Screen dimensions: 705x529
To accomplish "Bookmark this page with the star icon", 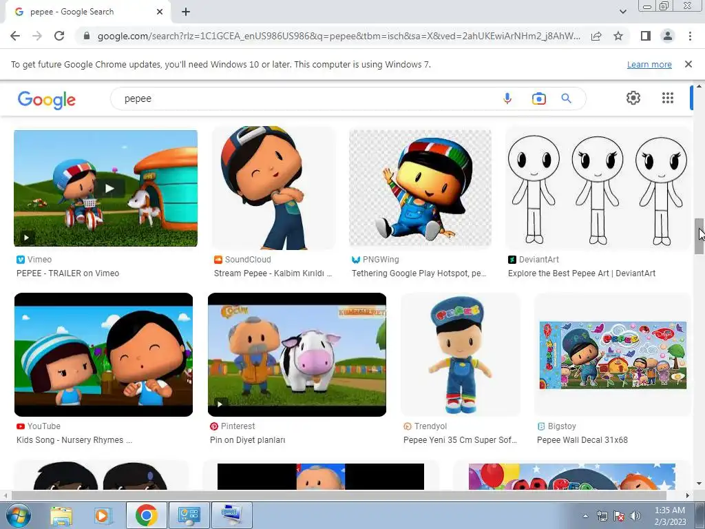I will point(618,36).
